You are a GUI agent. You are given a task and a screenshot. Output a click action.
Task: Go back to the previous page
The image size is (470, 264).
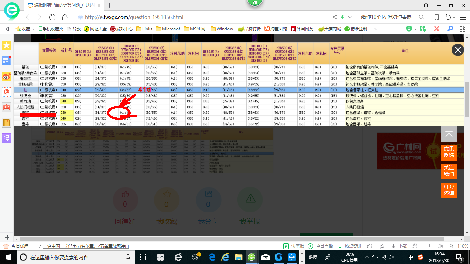pyautogui.click(x=28, y=17)
